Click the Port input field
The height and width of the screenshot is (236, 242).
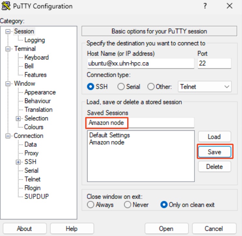(215, 63)
